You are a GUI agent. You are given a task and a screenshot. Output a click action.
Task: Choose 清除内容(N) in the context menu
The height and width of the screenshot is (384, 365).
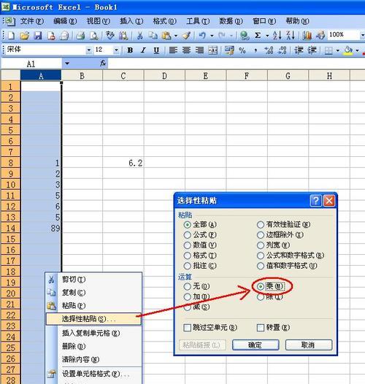pyautogui.click(x=94, y=359)
